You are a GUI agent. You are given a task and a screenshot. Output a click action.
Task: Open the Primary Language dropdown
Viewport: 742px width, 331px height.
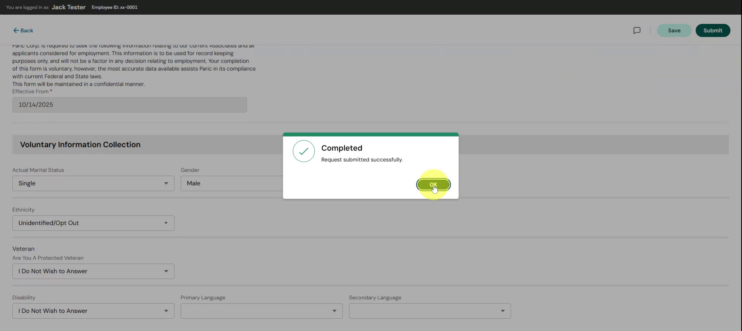[x=261, y=311]
